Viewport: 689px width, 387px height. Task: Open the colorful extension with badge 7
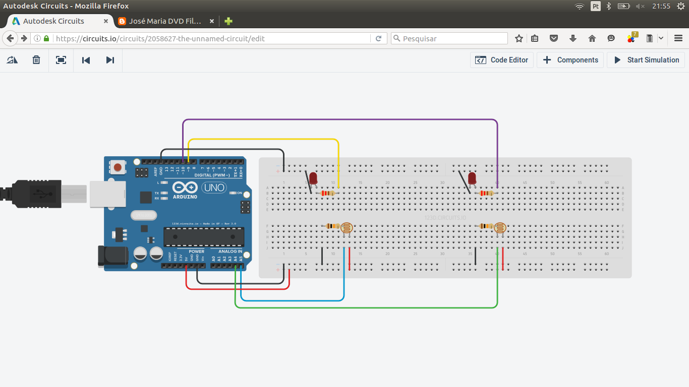(632, 38)
